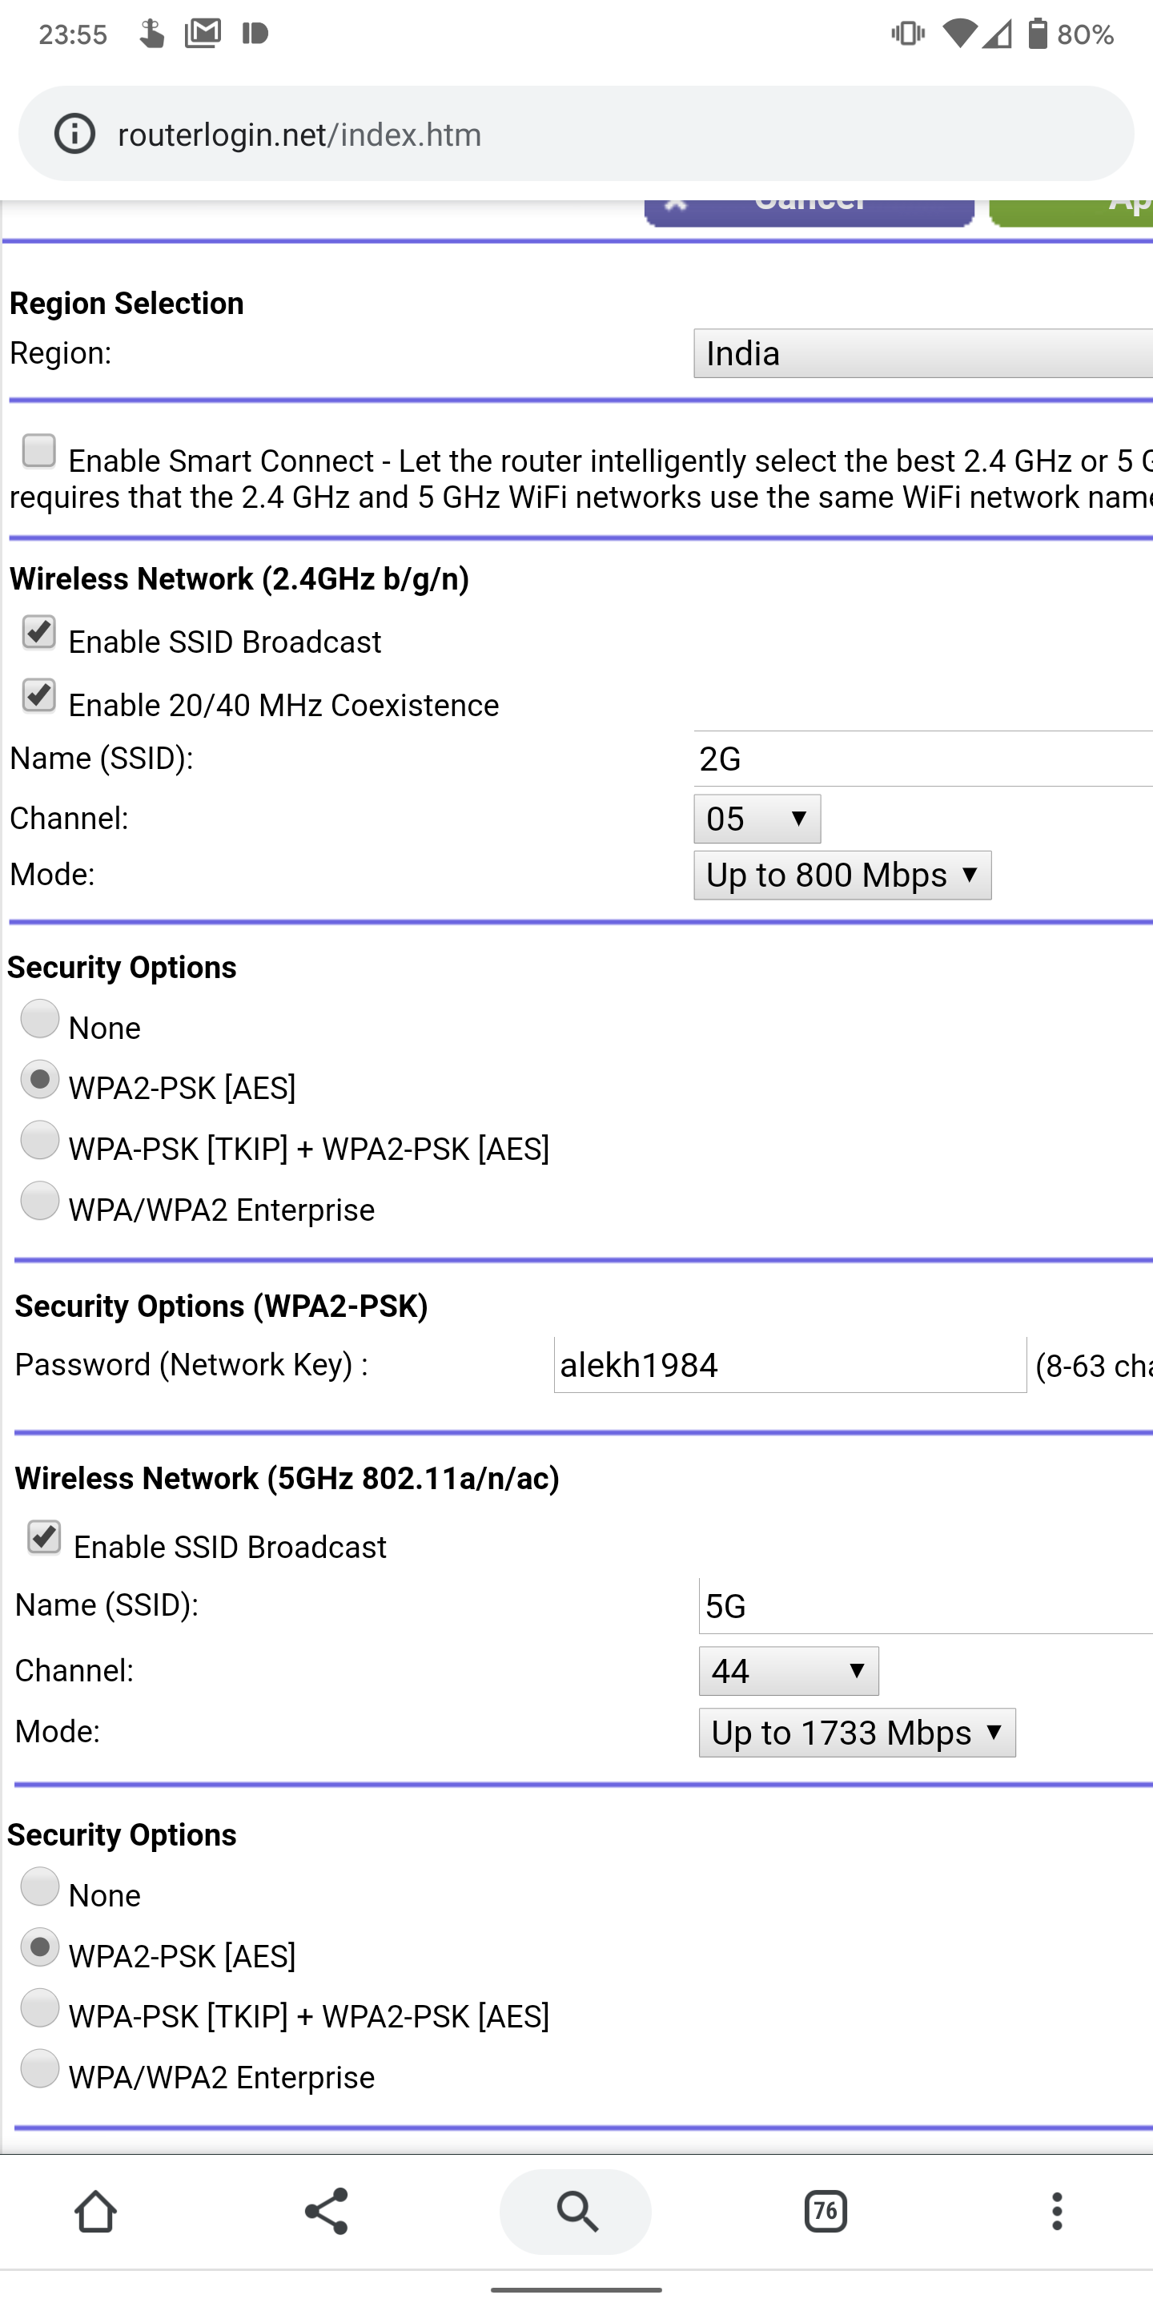The height and width of the screenshot is (2307, 1153).
Task: Toggle Enable 20/40 MHz Coexistence checkbox
Action: point(39,696)
